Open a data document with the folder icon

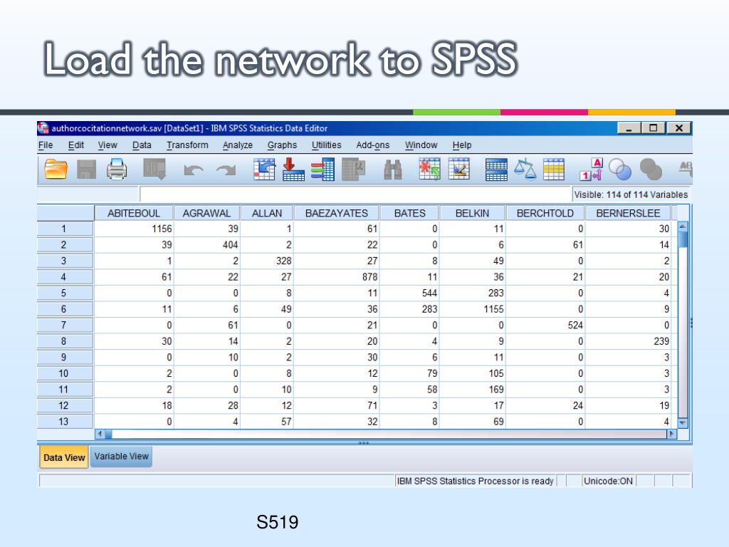coord(56,169)
